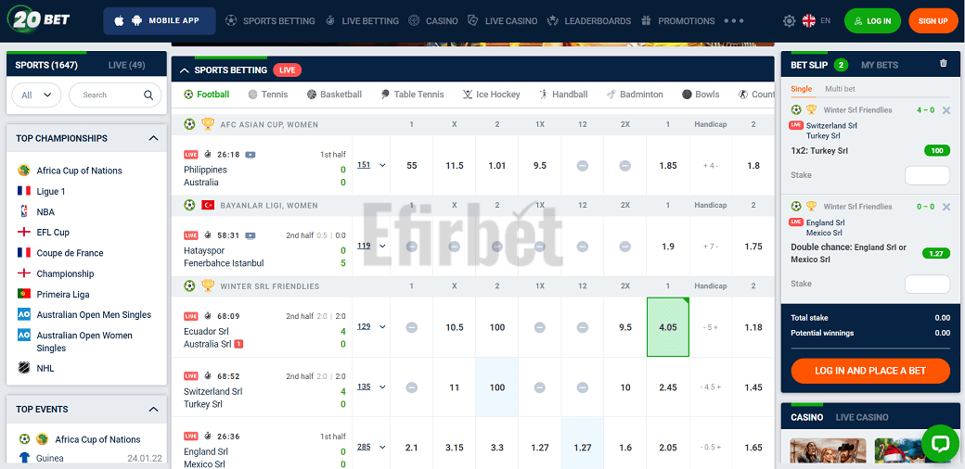The image size is (965, 469).
Task: Click the Bowls ball icon
Action: 687,95
